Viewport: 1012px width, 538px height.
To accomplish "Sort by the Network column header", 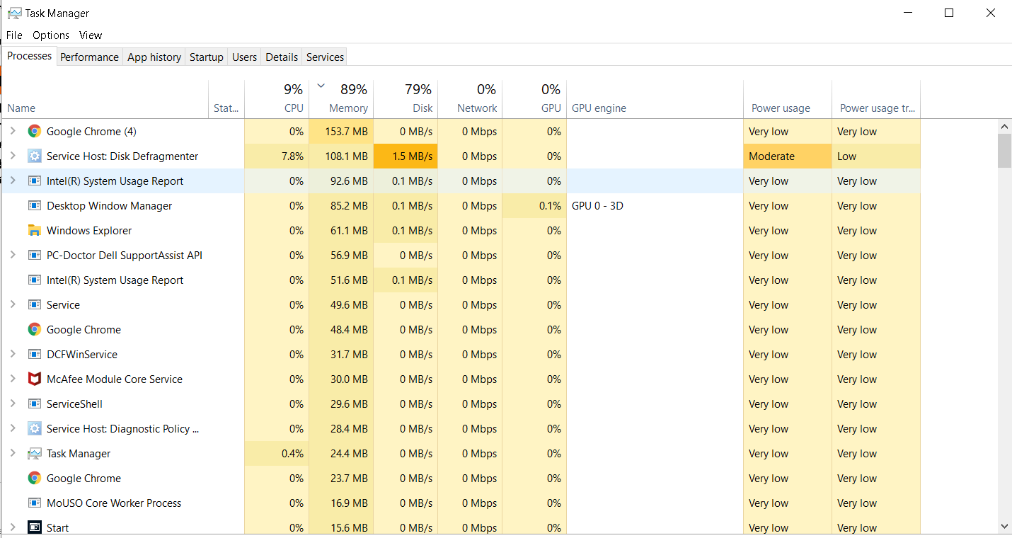I will [x=470, y=99].
